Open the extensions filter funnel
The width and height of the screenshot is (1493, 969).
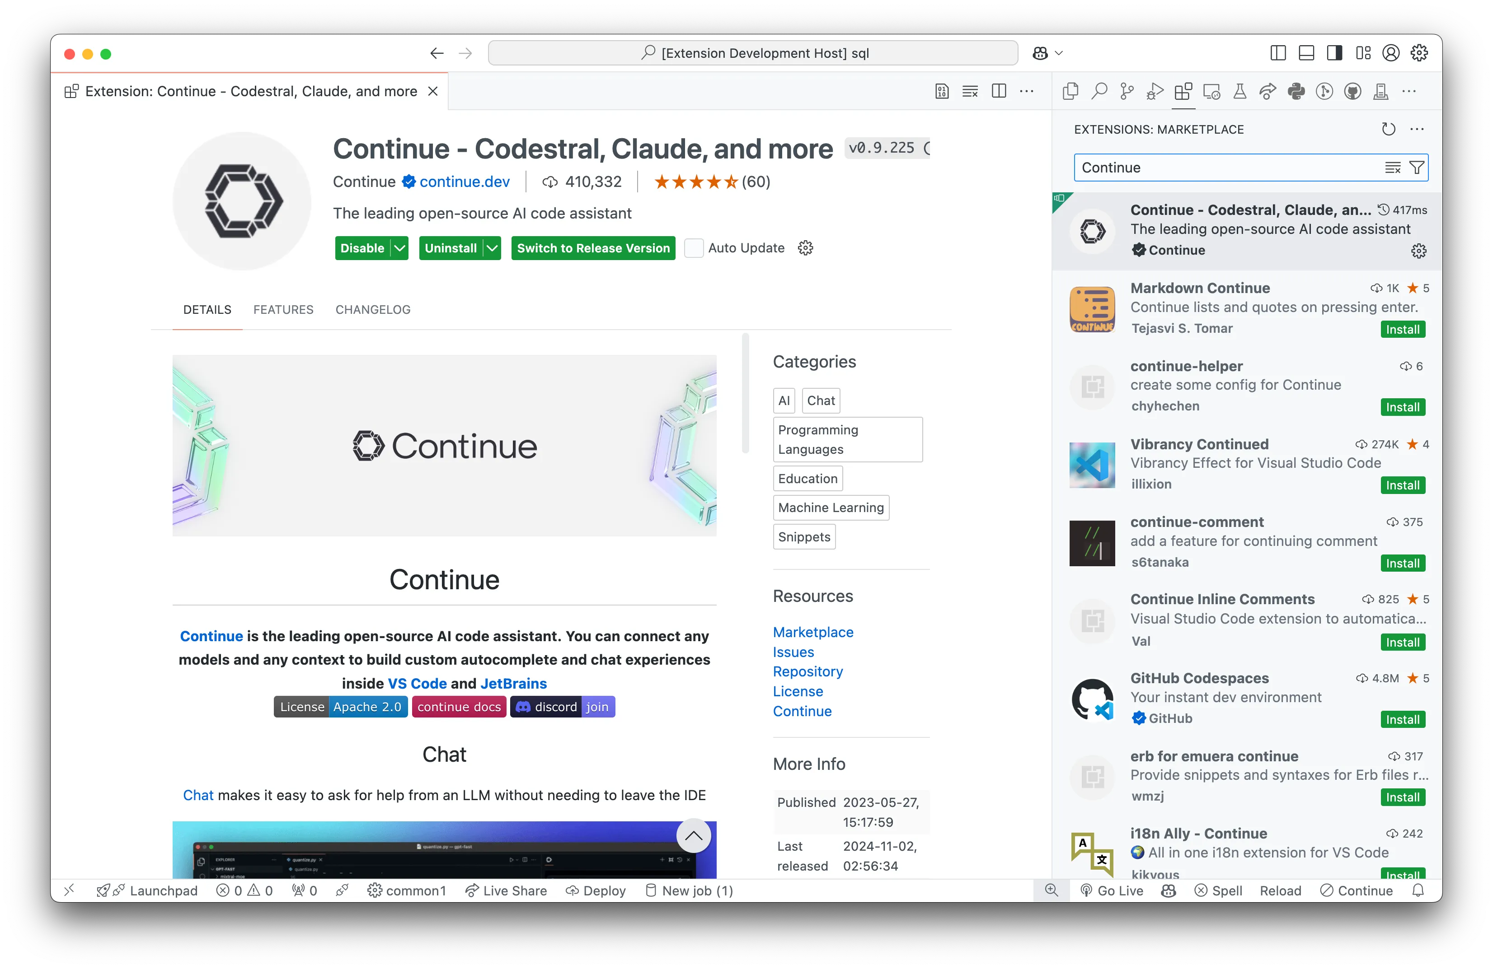click(x=1417, y=168)
